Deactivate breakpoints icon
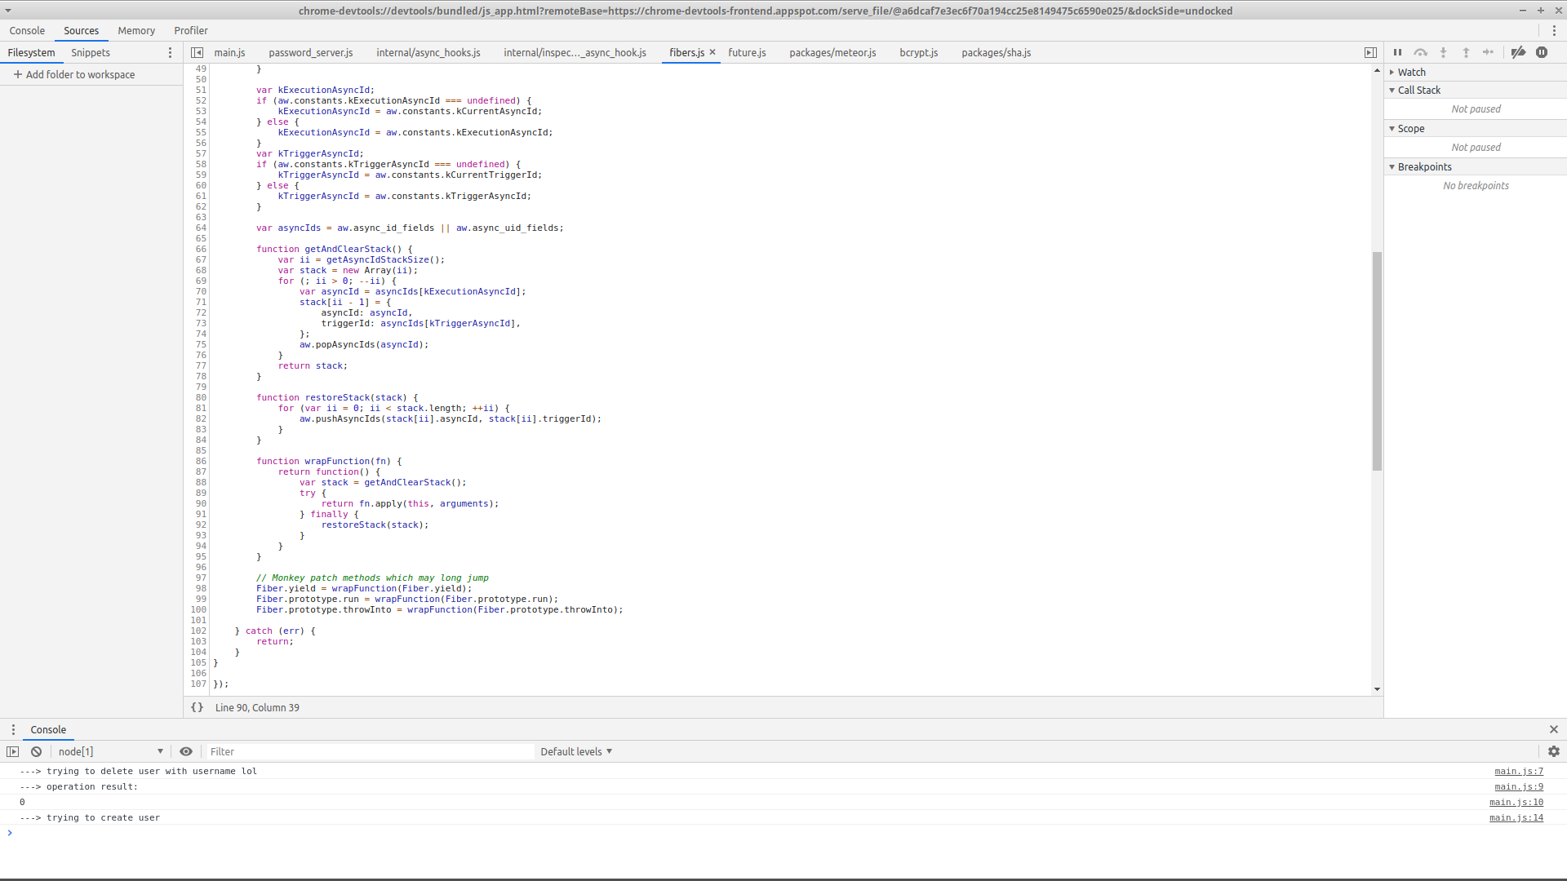1567x881 pixels. (1518, 52)
